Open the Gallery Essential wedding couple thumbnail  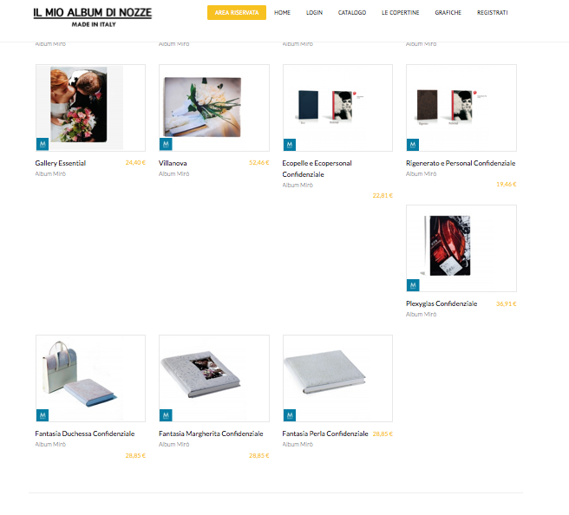pyautogui.click(x=90, y=108)
